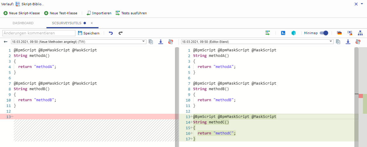Click copy icon of left version pane
The image size is (367, 147).
click(151, 42)
